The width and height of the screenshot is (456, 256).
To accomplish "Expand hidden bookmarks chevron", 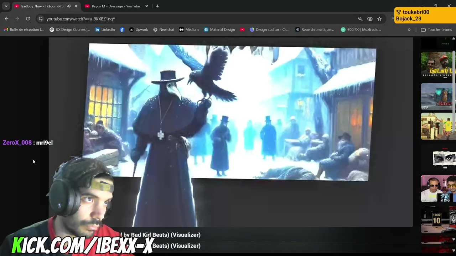I will tap(409, 30).
